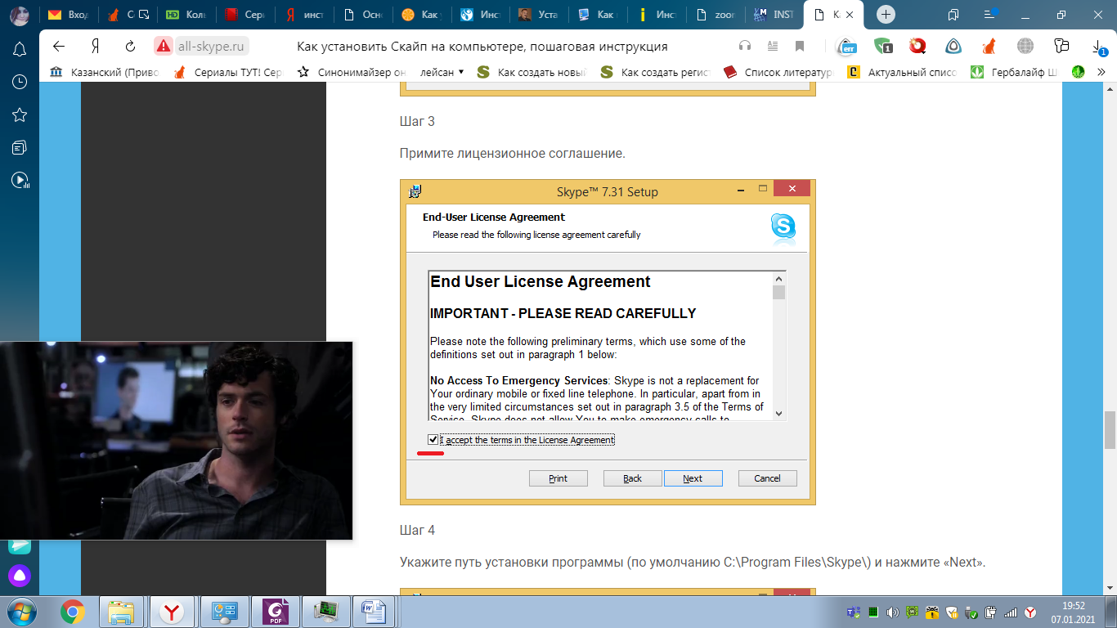
Task: Click 'Примите лицензионное соглашение.' text
Action: click(513, 154)
